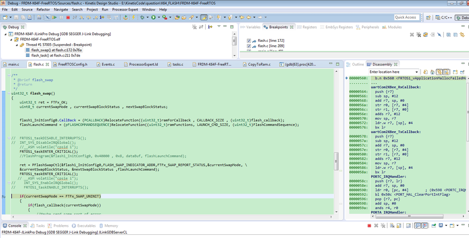Launch debug with the green bug icon
Image resolution: width=469 pixels, height=238 pixels.
click(x=142, y=17)
